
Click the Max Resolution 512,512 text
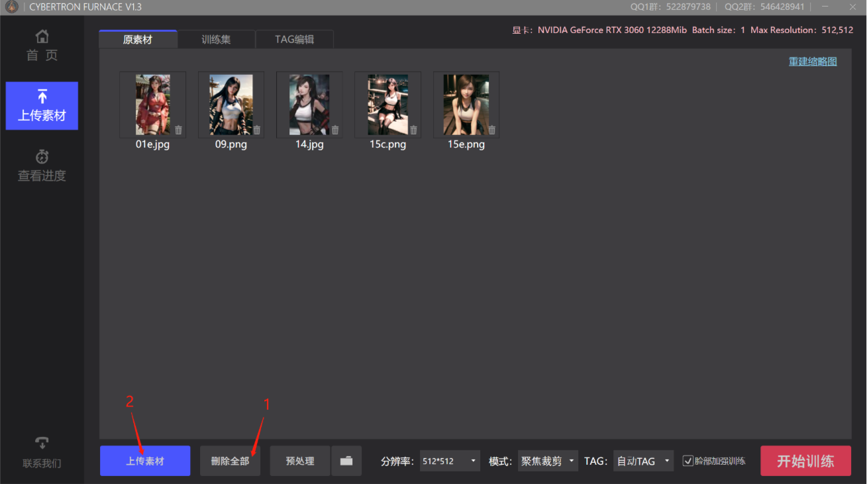tap(801, 30)
